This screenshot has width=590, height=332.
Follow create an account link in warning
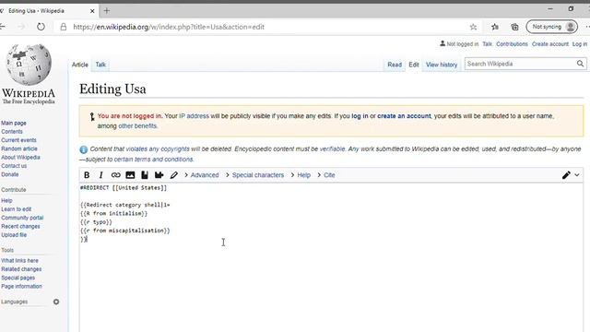(404, 116)
